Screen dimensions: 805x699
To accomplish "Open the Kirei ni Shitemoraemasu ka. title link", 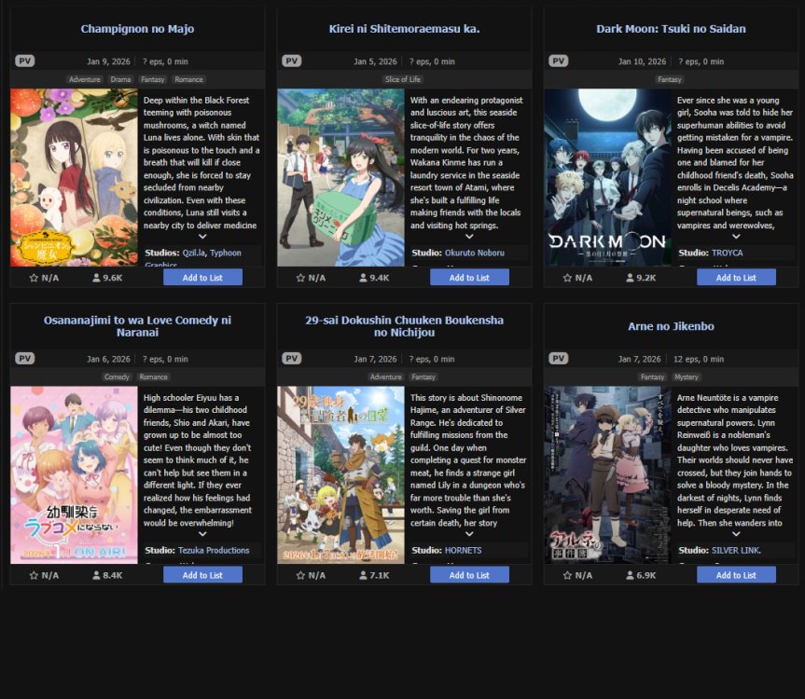I will [x=404, y=29].
